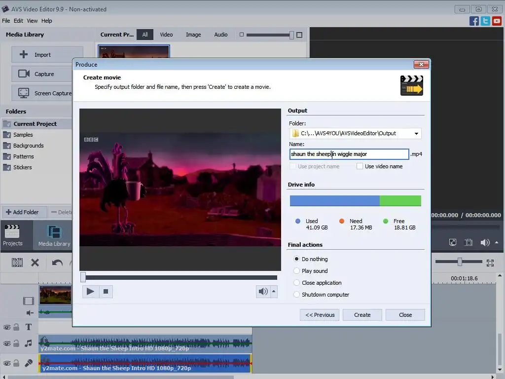This screenshot has height=379, width=505.
Task: Expand volume arrow in Produce dialog
Action: pyautogui.click(x=274, y=291)
